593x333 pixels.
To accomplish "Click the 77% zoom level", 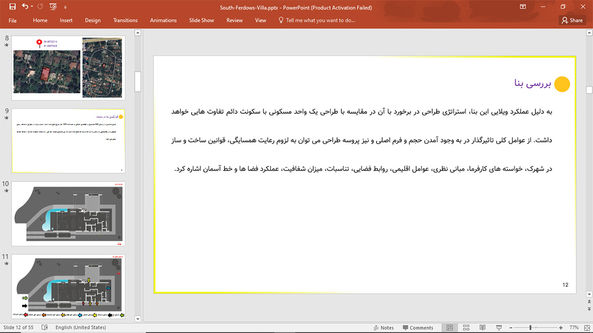I will (x=574, y=327).
